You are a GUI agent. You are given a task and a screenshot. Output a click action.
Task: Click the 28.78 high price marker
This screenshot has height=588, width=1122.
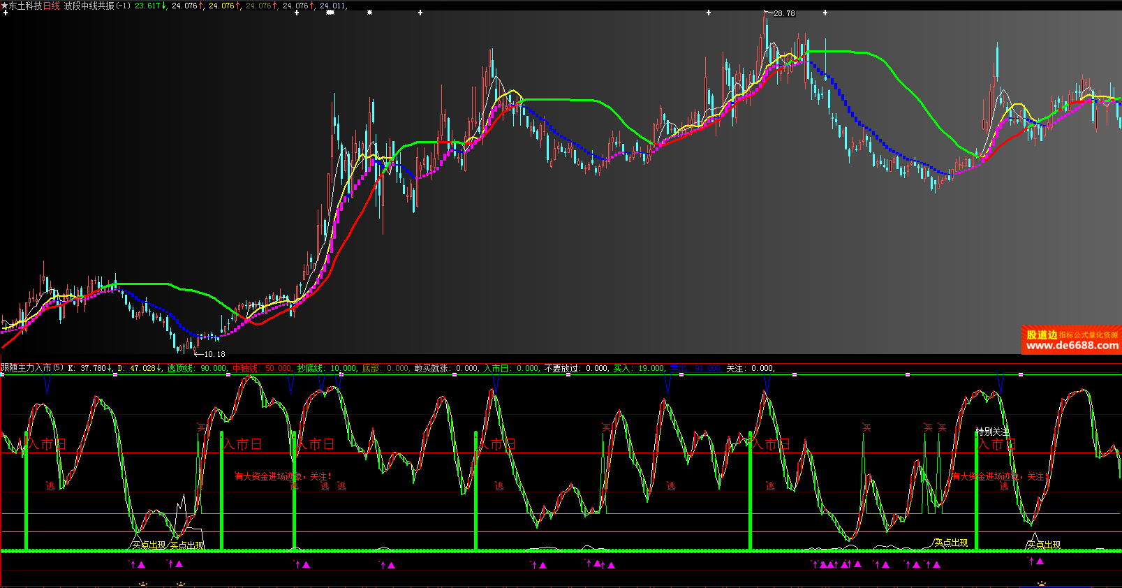click(x=783, y=13)
